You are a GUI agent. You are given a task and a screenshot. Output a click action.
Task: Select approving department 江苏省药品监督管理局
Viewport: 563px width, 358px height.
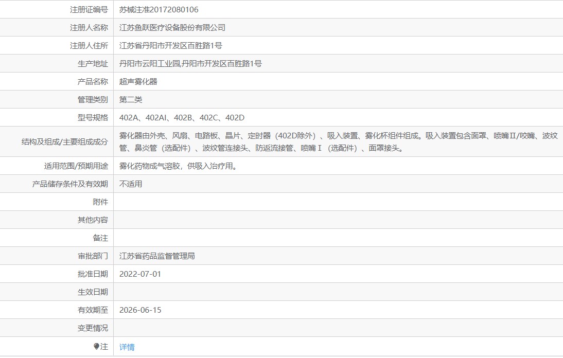157,256
